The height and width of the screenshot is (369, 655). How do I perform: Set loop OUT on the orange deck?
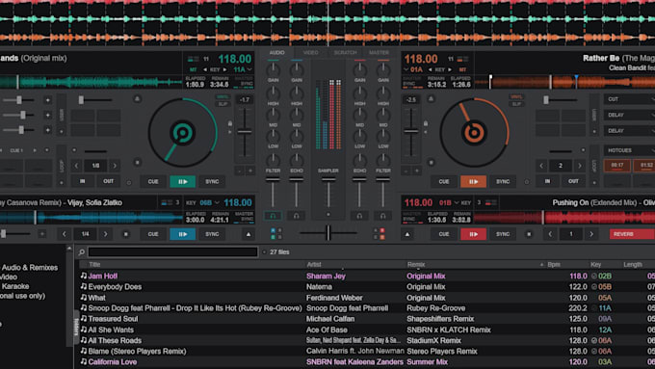[x=573, y=181]
